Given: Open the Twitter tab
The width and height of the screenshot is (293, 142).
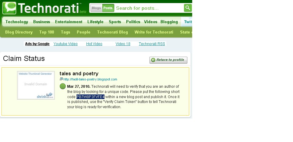Looking at the screenshot, I should point(187,22).
